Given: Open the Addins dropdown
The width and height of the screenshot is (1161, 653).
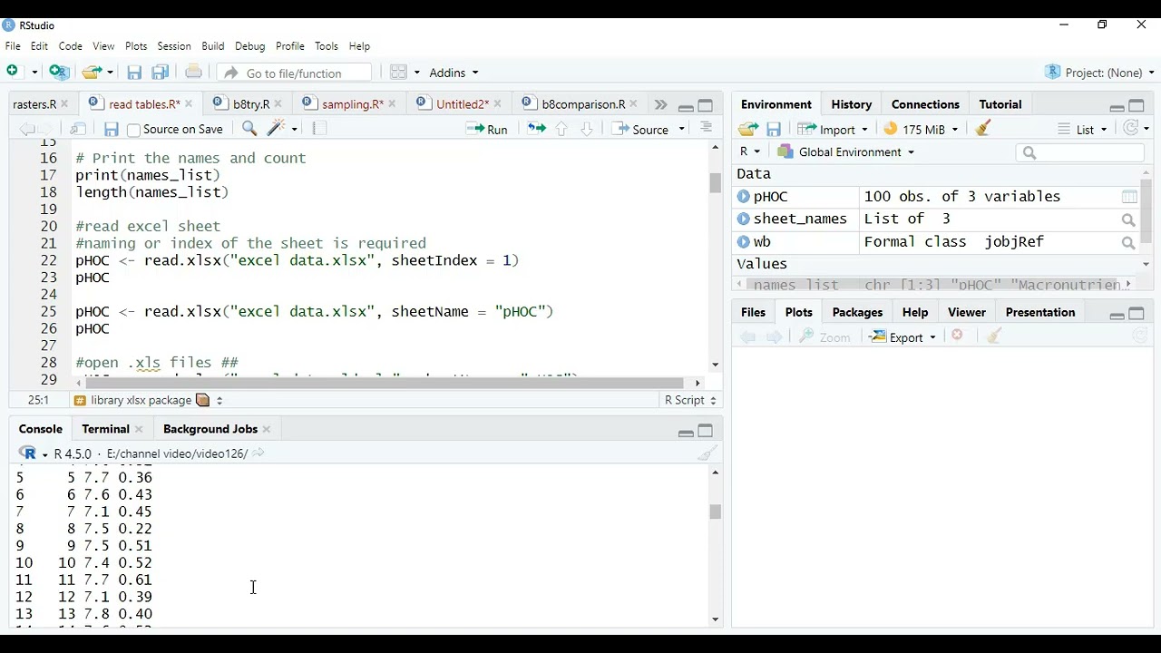Looking at the screenshot, I should [x=454, y=73].
